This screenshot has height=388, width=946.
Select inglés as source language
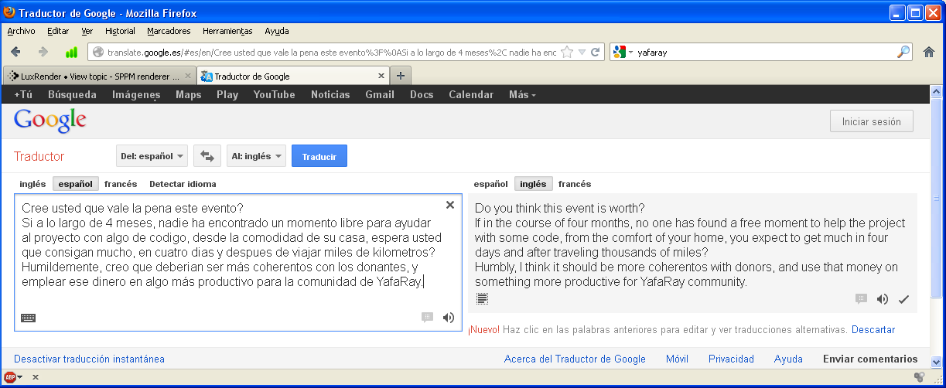tap(32, 184)
